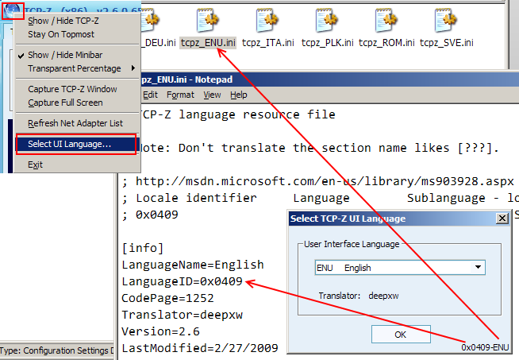Click OK in Select TCP-Z UI Language dialog
Viewport: 519px width, 360px height.
coord(401,335)
